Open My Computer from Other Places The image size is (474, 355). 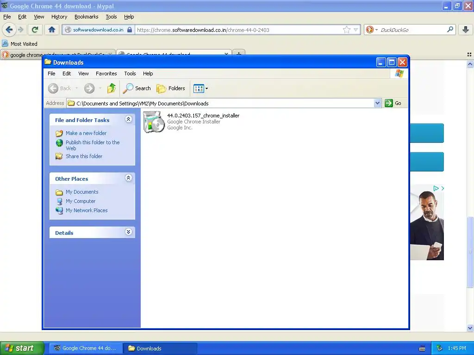81,201
